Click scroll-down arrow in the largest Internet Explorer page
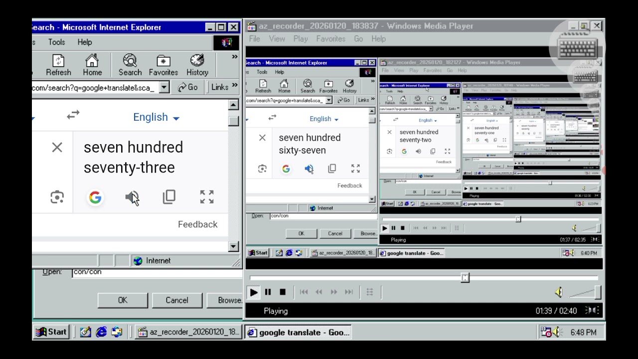The image size is (638, 359). tap(234, 246)
